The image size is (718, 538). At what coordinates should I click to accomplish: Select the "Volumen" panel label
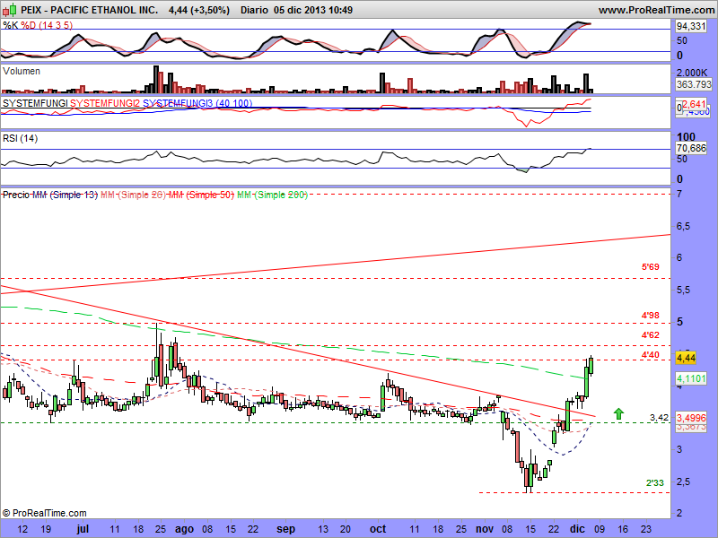coord(22,71)
